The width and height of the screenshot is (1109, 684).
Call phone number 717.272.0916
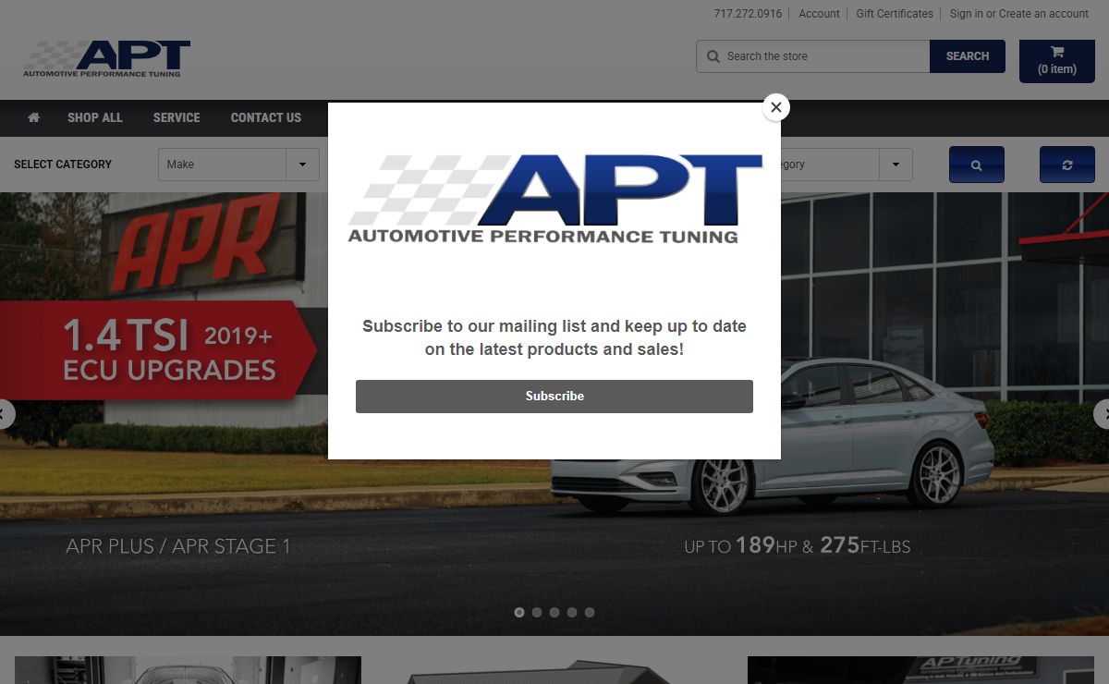(x=748, y=14)
